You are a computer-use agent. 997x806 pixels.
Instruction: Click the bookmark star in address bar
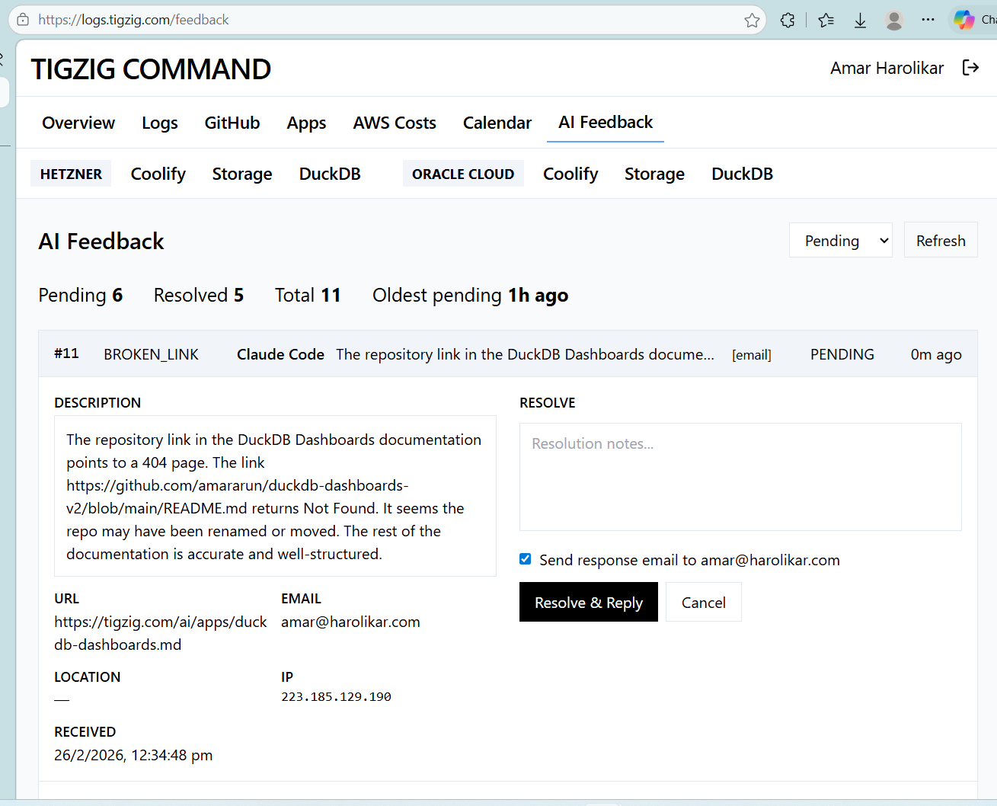point(752,21)
